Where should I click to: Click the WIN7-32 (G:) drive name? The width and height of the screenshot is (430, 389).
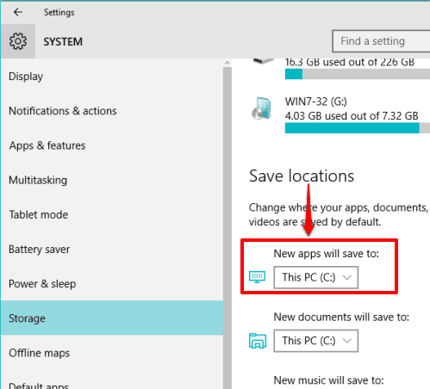(x=315, y=102)
